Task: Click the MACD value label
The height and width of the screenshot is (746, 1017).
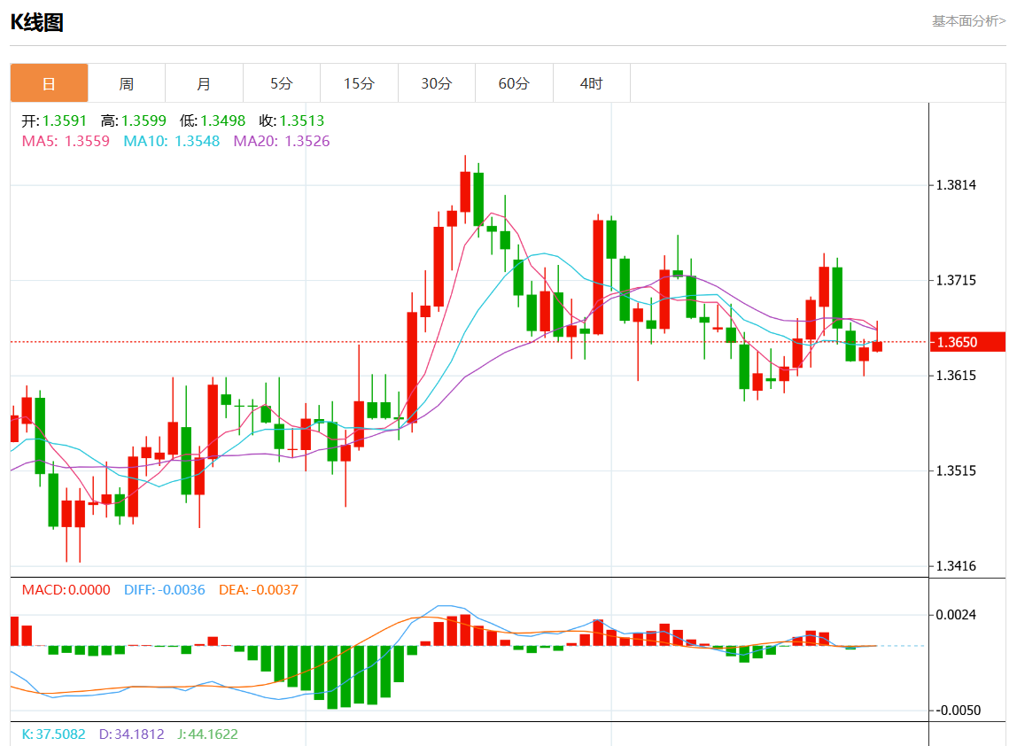Action: (66, 590)
